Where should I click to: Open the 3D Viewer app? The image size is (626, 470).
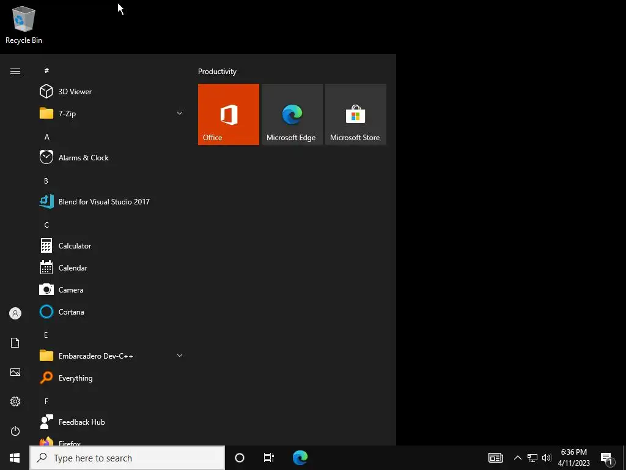coord(111,92)
